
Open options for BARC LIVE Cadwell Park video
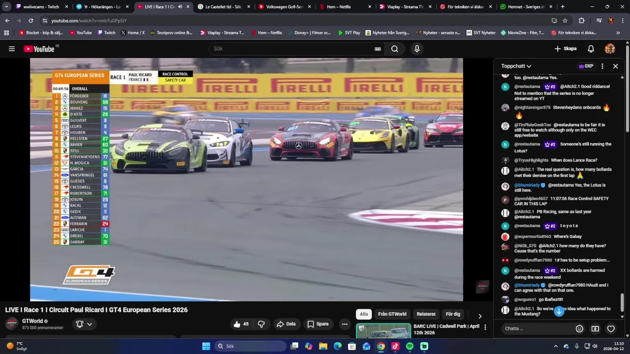[x=485, y=327]
